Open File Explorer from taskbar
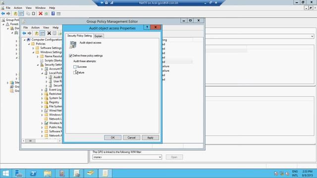 [48, 174]
